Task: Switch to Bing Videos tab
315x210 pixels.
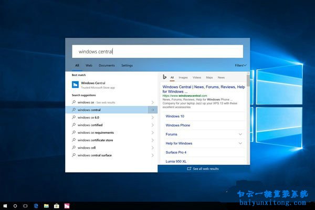Action: [197, 77]
